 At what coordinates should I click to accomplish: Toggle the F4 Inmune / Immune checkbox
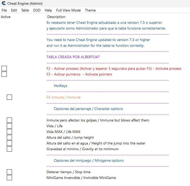click(x=9, y=97)
